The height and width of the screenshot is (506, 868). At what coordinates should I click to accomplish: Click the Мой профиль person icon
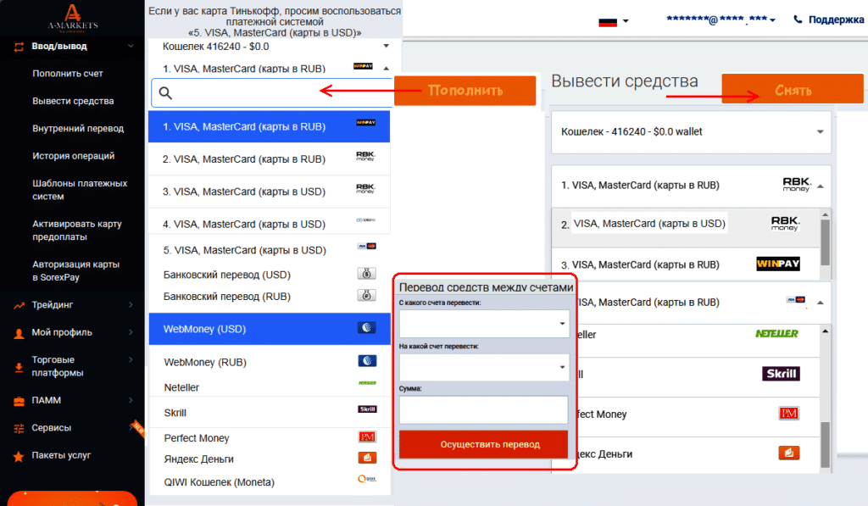(x=19, y=333)
